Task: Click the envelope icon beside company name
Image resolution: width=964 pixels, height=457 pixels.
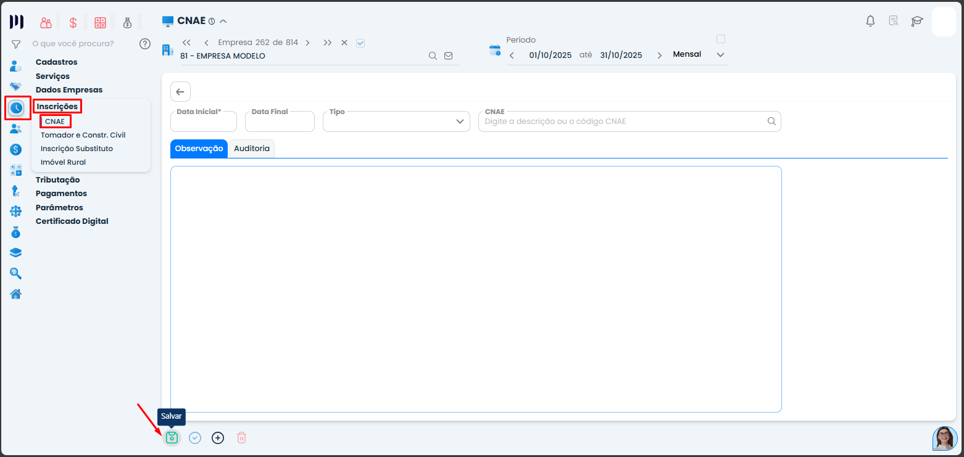Action: pyautogui.click(x=448, y=56)
